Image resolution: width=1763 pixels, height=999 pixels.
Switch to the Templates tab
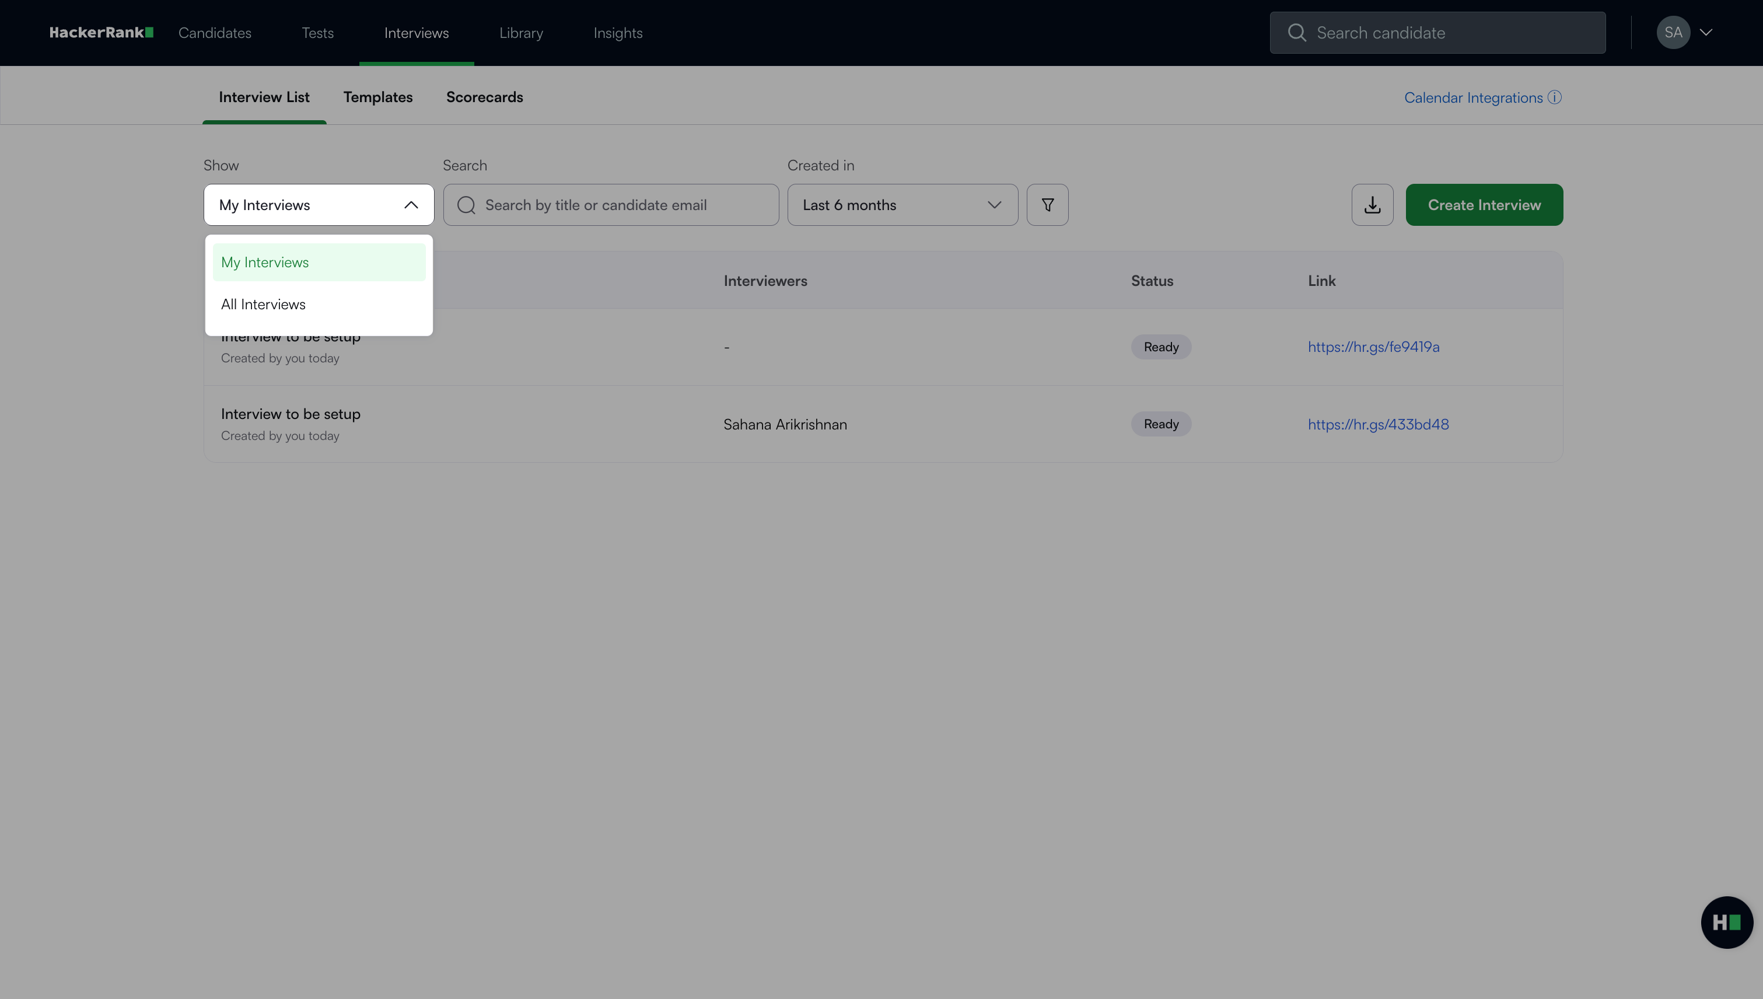(x=378, y=97)
